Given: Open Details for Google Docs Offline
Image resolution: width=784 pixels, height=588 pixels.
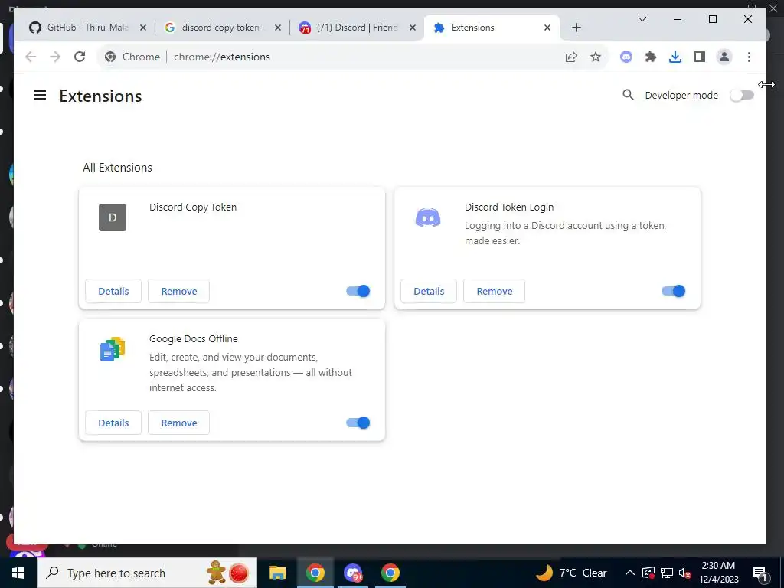Looking at the screenshot, I should 113,423.
